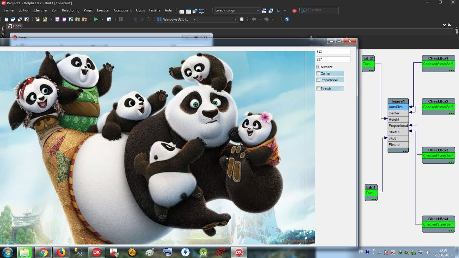
Task: Click the Save All icon
Action: (x=64, y=19)
